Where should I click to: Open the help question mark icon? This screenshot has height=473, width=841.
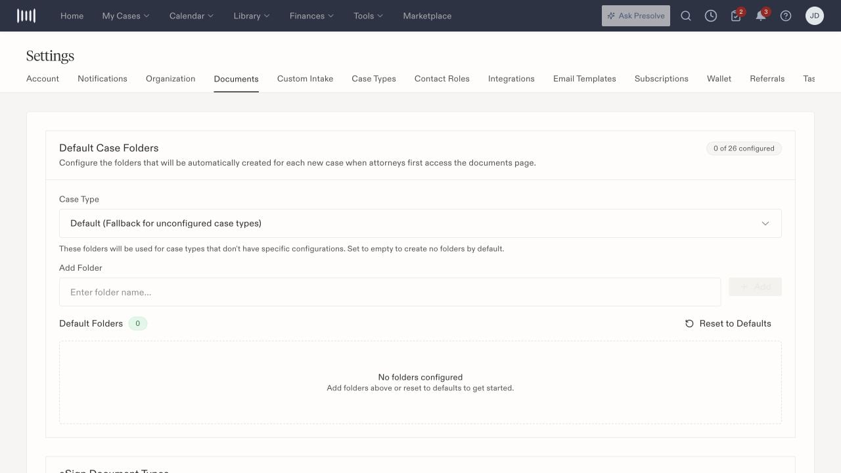point(786,16)
